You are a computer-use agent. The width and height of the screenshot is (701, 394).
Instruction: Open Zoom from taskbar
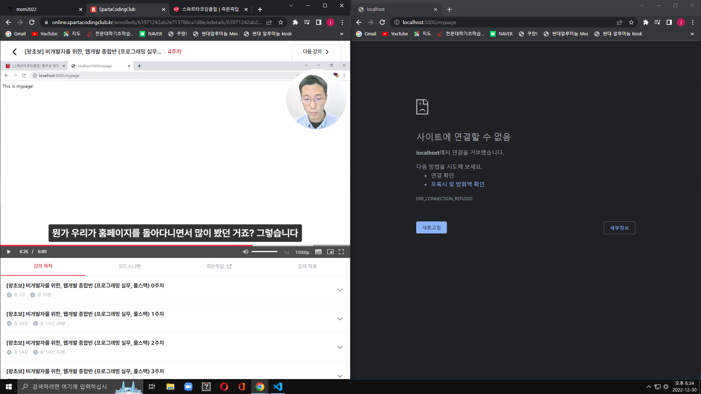pos(188,387)
